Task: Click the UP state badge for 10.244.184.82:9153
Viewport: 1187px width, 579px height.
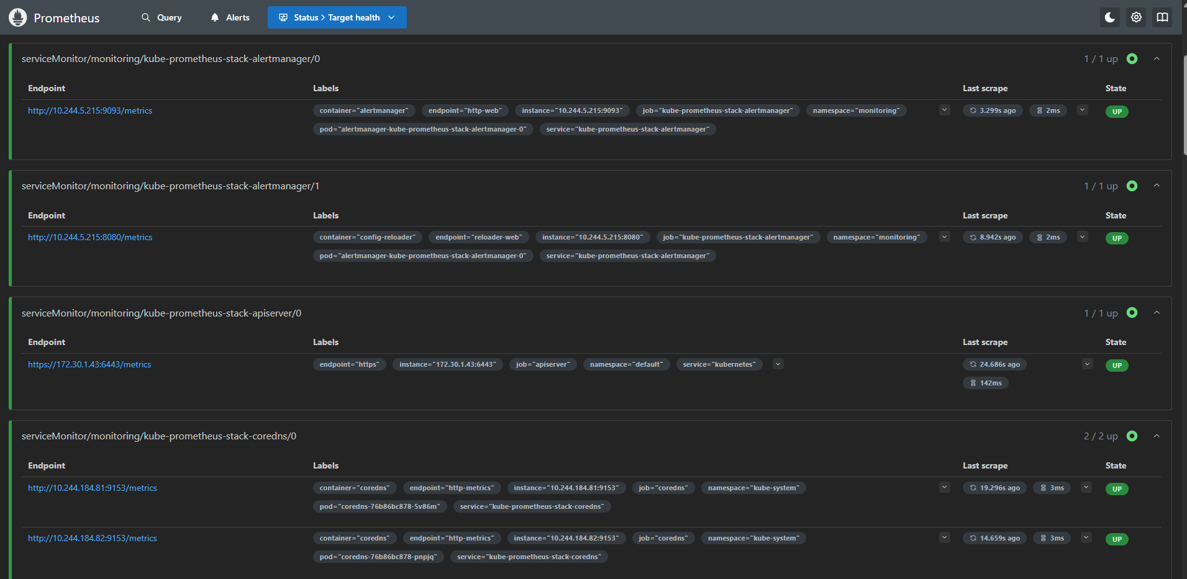Action: pos(1117,539)
